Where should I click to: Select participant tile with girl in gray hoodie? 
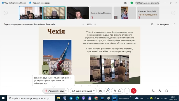coord(125,13)
